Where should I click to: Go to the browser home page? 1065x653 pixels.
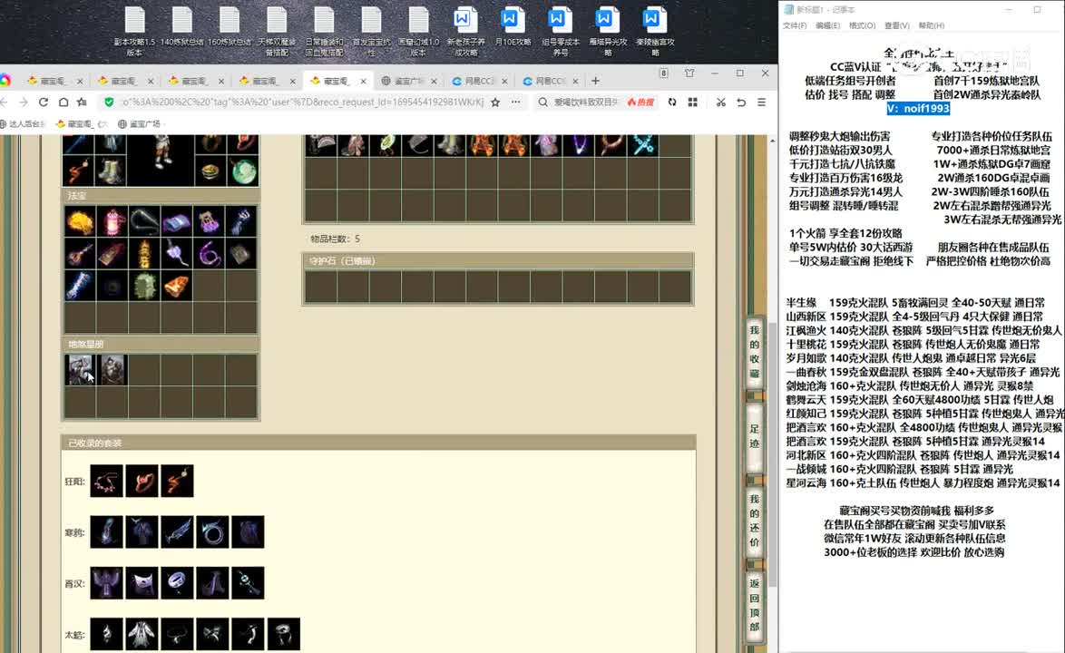(64, 102)
